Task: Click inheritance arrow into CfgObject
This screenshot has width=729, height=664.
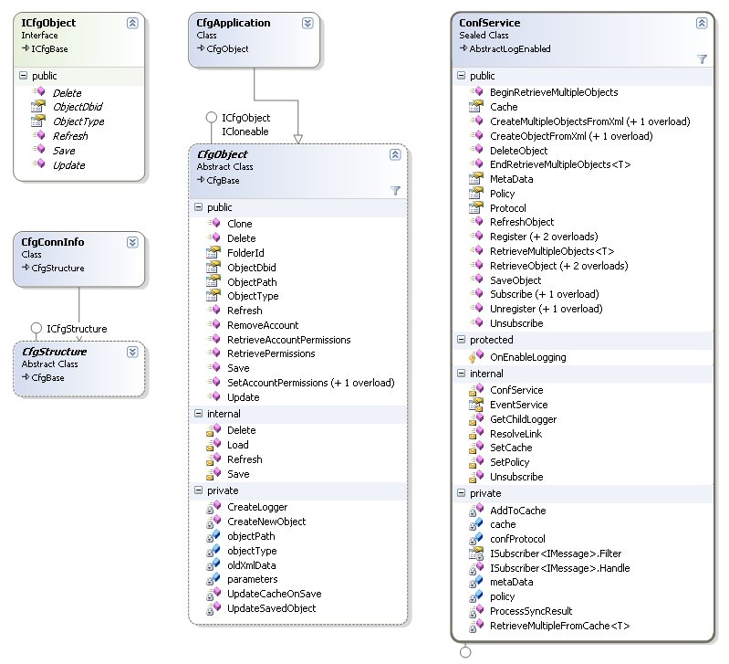Action: pos(298,139)
